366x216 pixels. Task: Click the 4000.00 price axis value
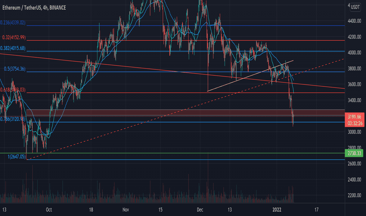click(x=354, y=53)
